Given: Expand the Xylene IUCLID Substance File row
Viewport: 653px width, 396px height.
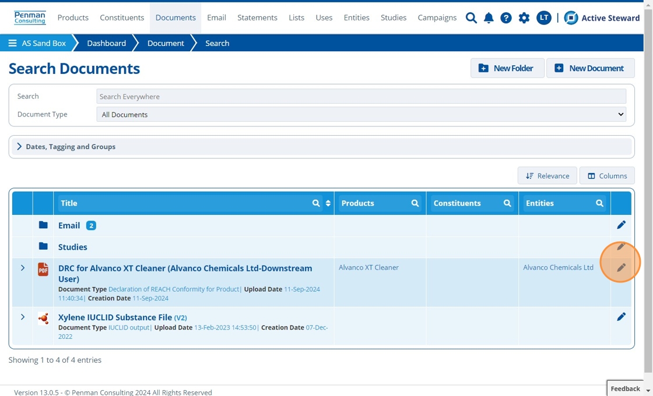Looking at the screenshot, I should point(23,317).
